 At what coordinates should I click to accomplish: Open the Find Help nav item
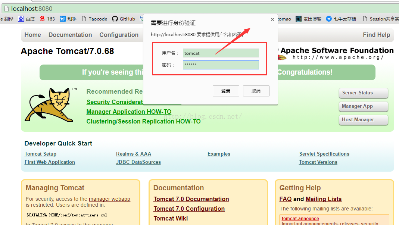(x=376, y=35)
